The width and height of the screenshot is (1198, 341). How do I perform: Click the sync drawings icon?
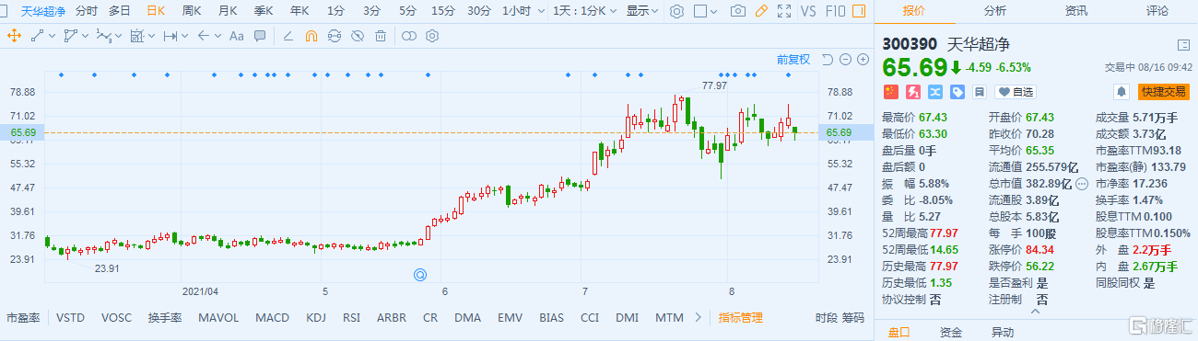[334, 36]
